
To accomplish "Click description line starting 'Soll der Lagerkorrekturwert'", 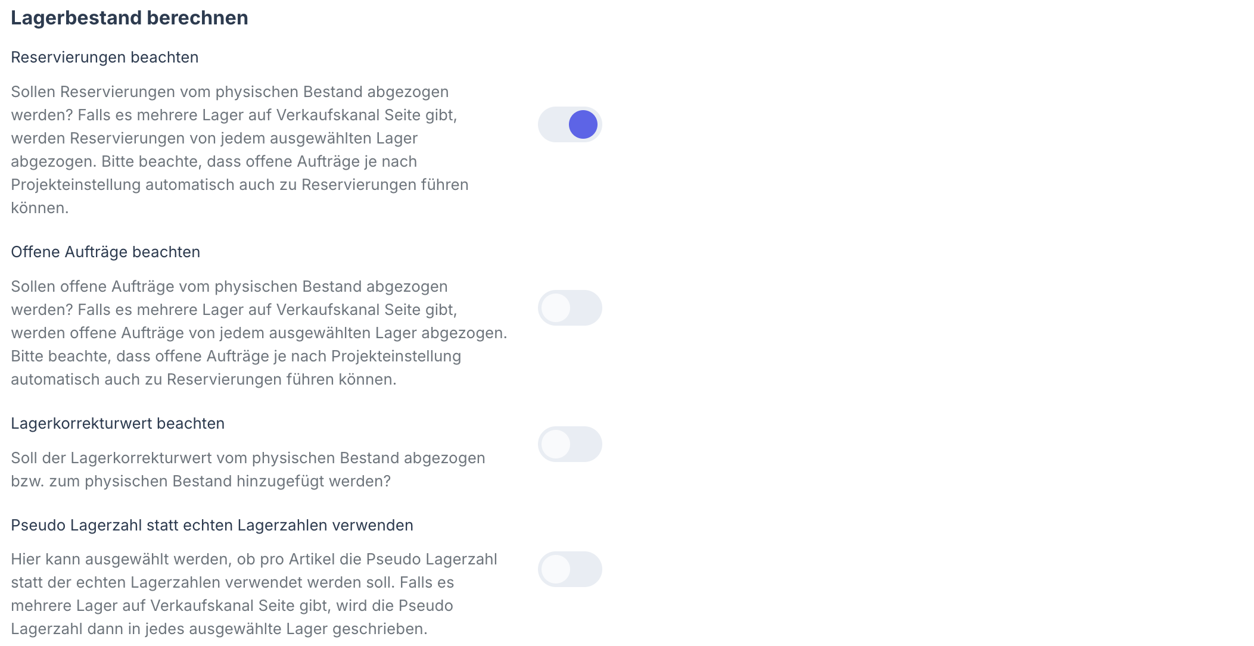I will click(x=248, y=458).
